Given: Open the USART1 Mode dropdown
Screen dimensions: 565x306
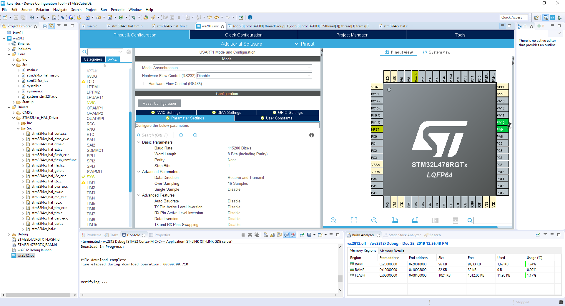Looking at the screenshot, I should tap(232, 68).
